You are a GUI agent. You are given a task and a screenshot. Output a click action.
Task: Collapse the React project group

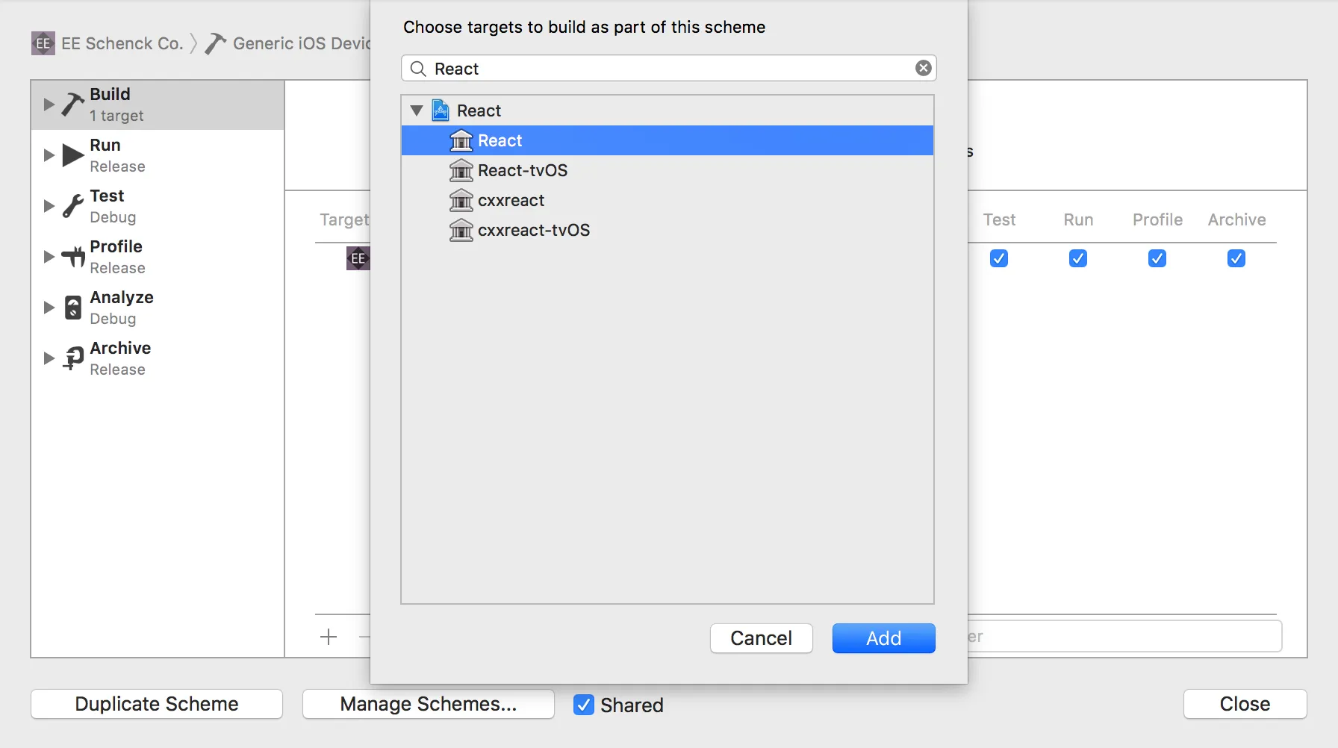pyautogui.click(x=417, y=110)
